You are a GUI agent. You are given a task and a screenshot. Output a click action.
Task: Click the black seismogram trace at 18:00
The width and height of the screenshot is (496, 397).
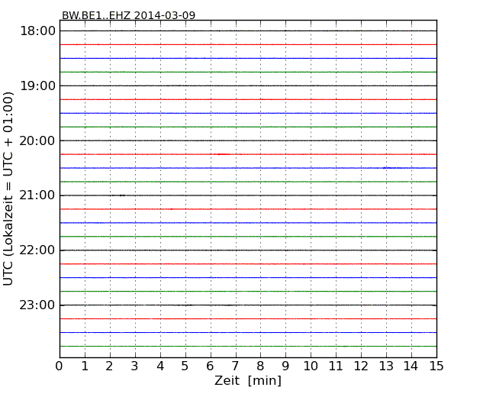pyautogui.click(x=248, y=31)
